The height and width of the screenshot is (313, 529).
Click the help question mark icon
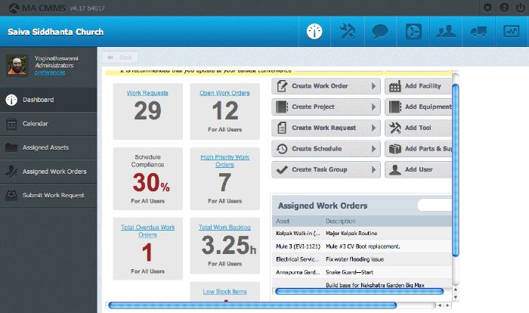pos(503,8)
